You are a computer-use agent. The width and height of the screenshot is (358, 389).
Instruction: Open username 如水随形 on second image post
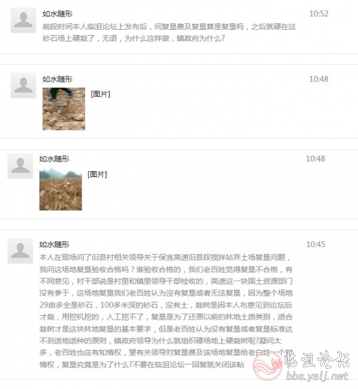(54, 159)
